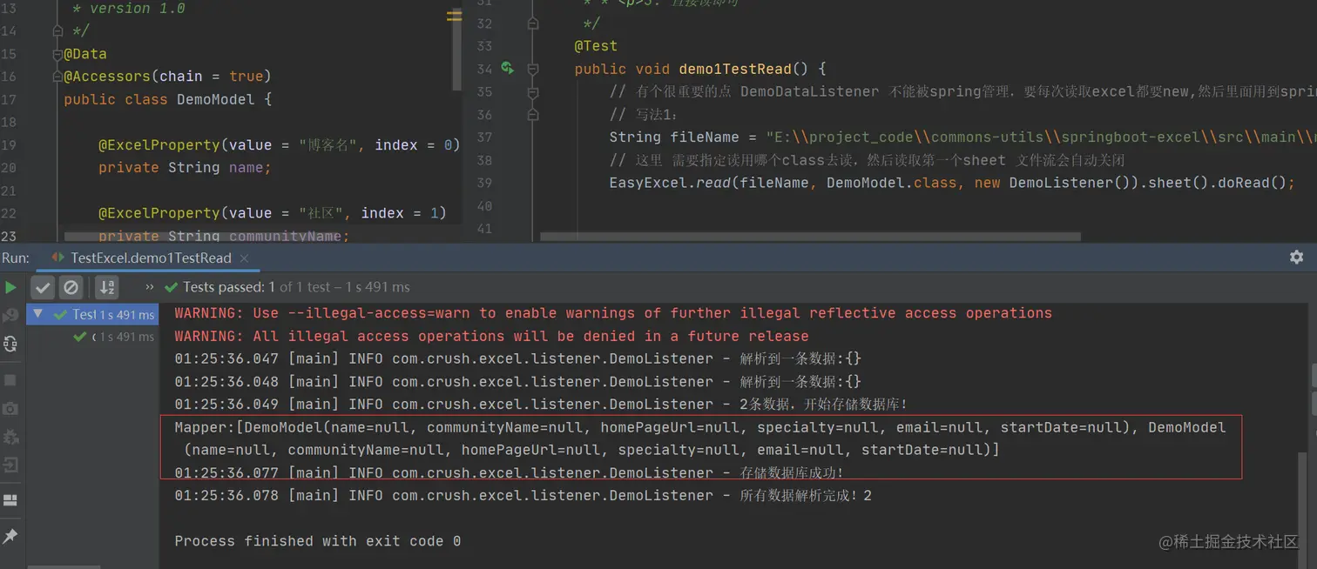Click the @Data annotation text
Screen dimensions: 1317x569
pos(85,54)
